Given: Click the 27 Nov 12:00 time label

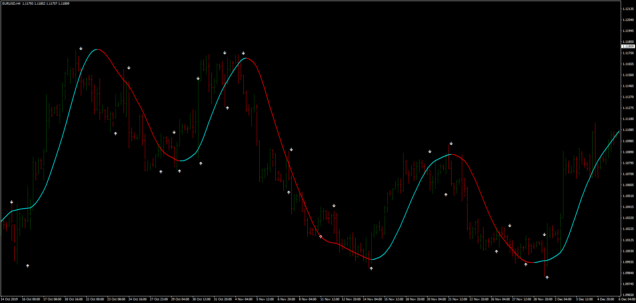Looking at the screenshot, I should click(521, 299).
